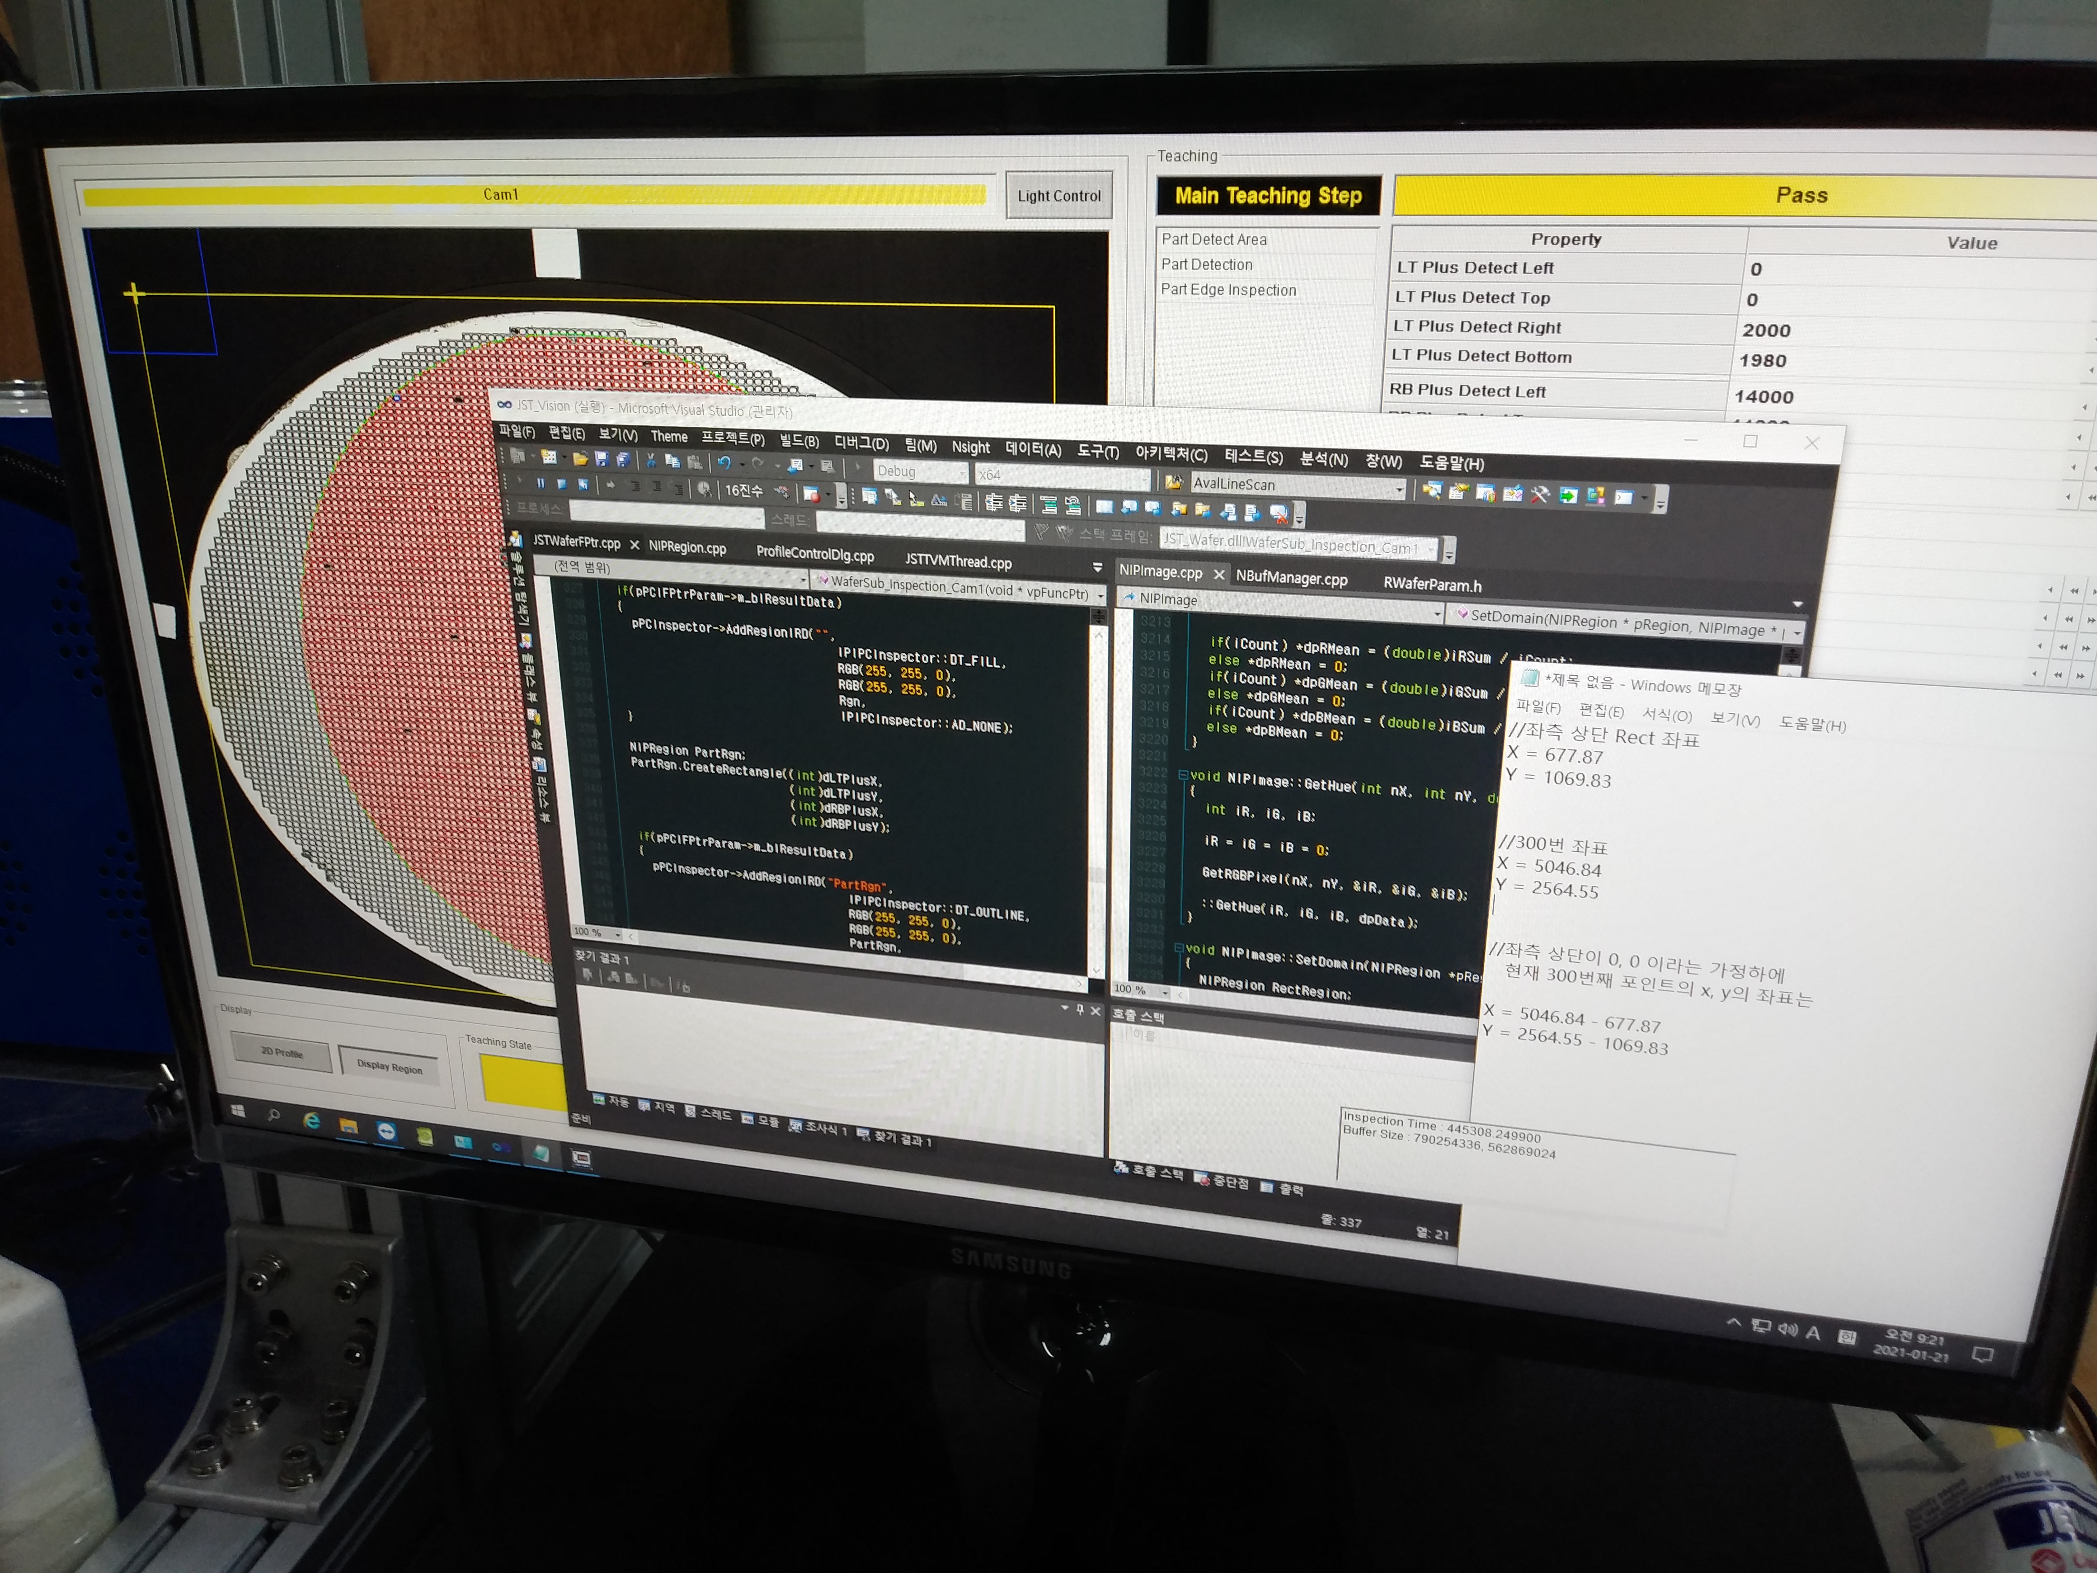Click the Save All icon in Visual Studio toolbar
The height and width of the screenshot is (1573, 2097).
tap(623, 461)
